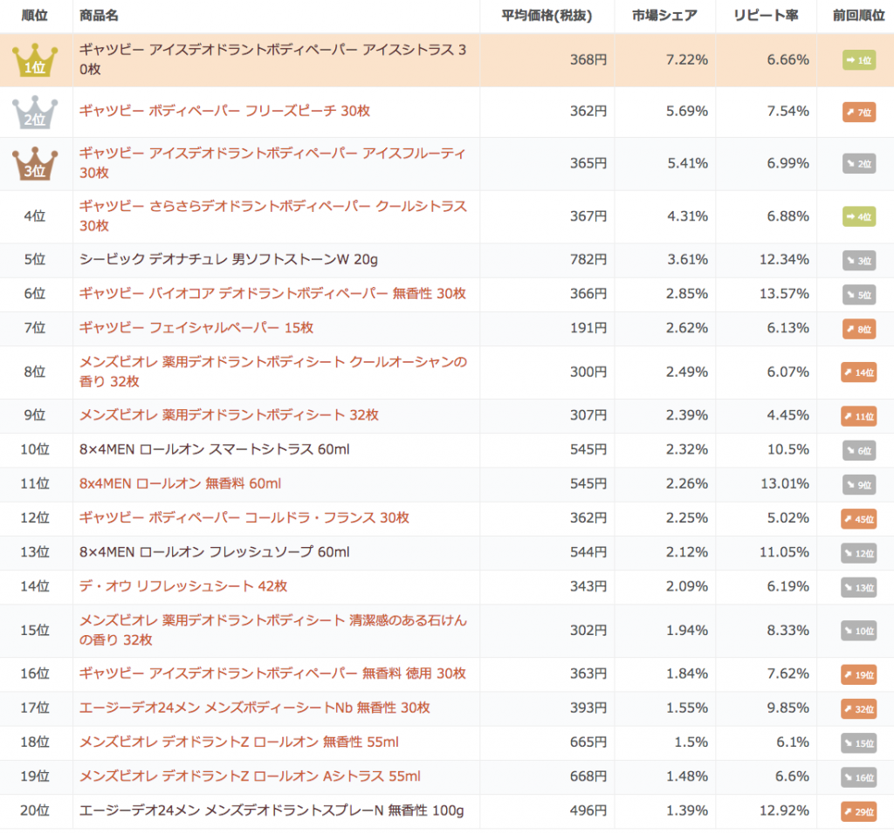Screen dimensions: 894x834
Task: Click the gold 1位 crown icon
Action: click(x=35, y=60)
